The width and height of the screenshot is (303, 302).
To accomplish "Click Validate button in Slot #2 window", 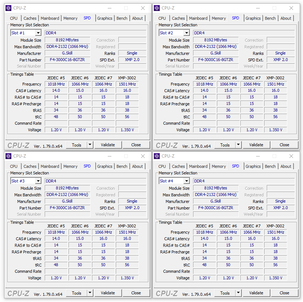I will [x=256, y=145].
